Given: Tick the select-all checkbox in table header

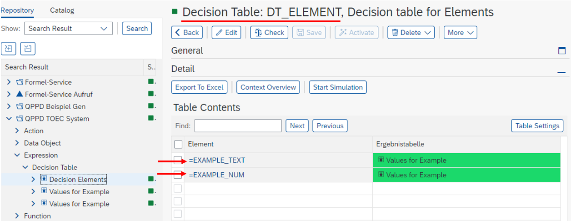Looking at the screenshot, I should tap(178, 144).
